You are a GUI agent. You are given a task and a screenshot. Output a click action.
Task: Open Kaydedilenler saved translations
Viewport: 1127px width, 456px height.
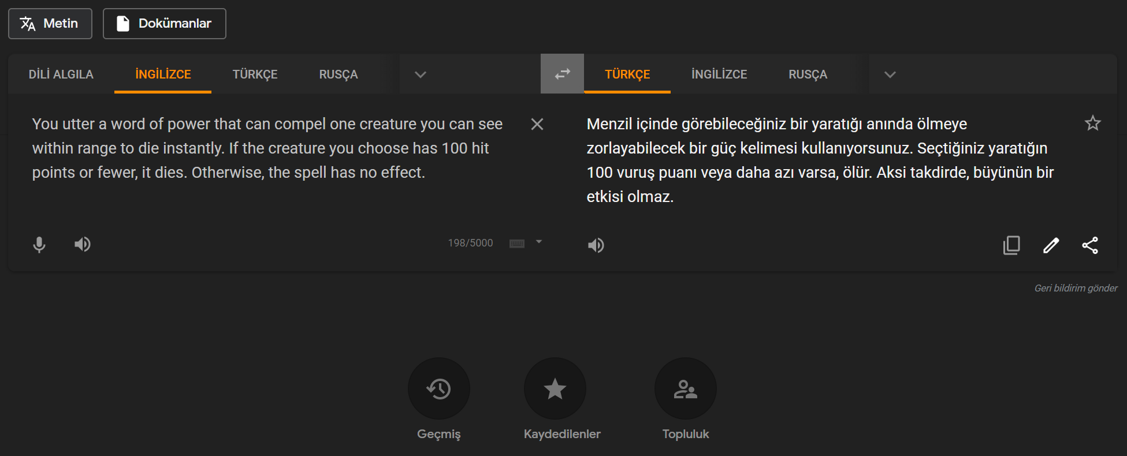coord(555,388)
